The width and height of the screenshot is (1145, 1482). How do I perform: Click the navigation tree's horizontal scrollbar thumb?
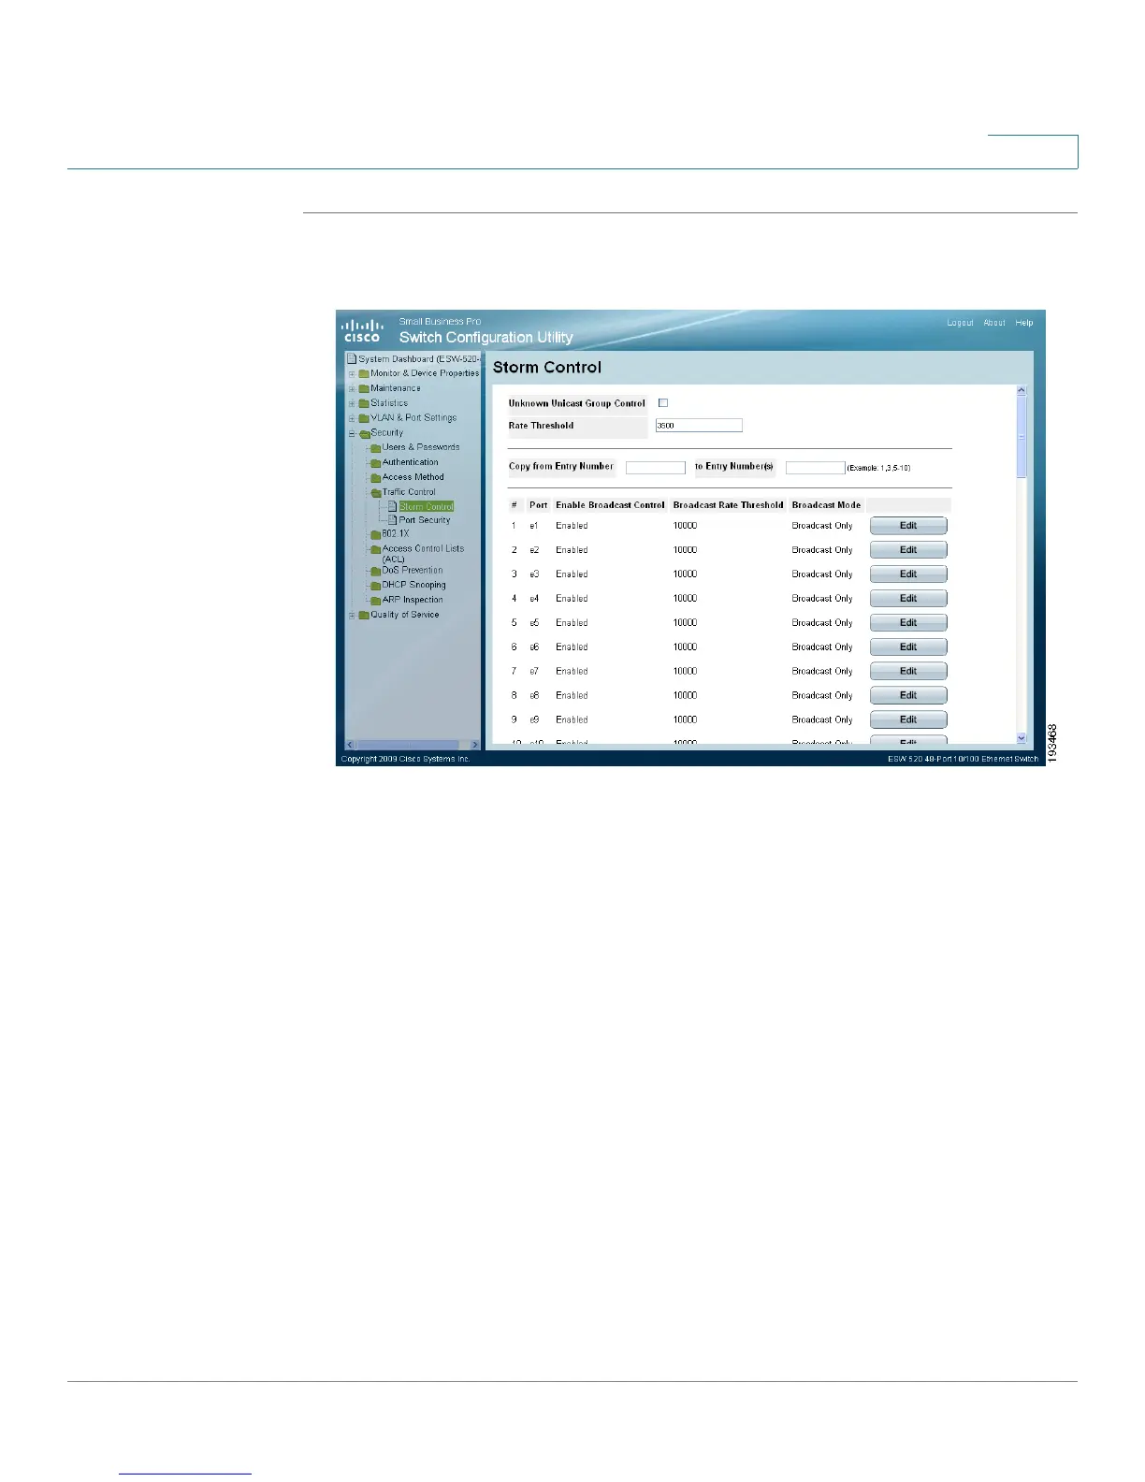coord(408,745)
